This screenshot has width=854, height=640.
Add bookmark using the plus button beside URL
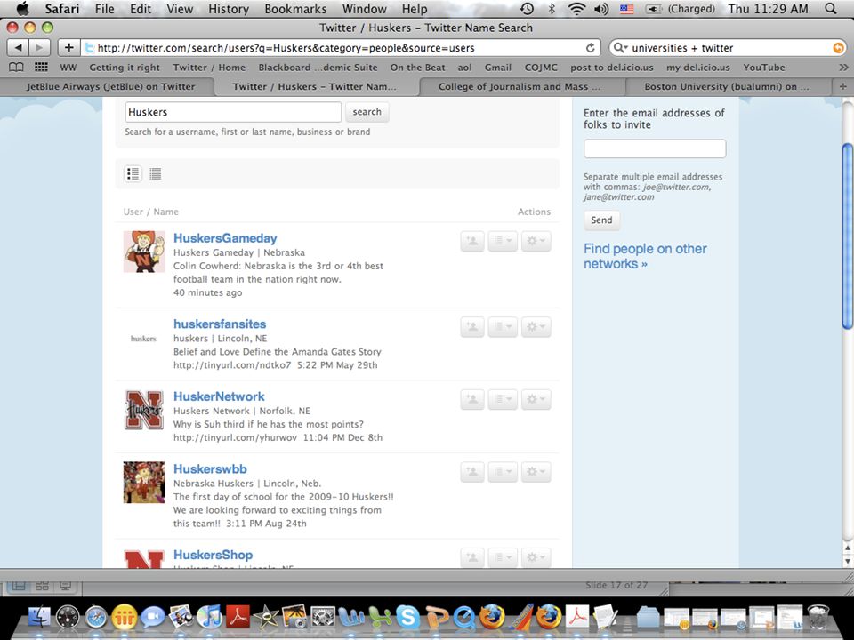click(x=68, y=48)
